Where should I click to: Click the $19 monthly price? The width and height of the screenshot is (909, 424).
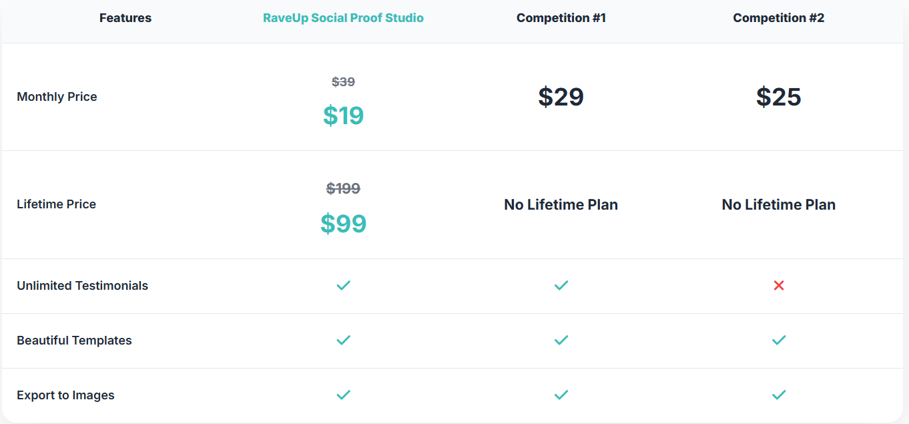pos(343,116)
